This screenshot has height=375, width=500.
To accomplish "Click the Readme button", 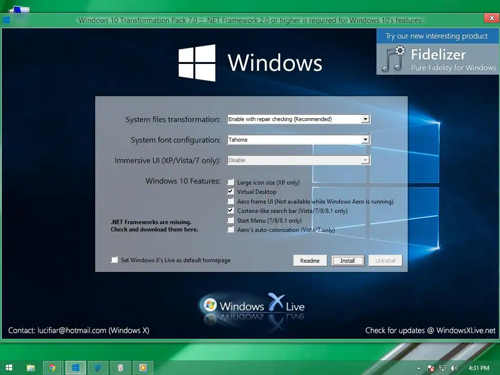I will pos(310,261).
